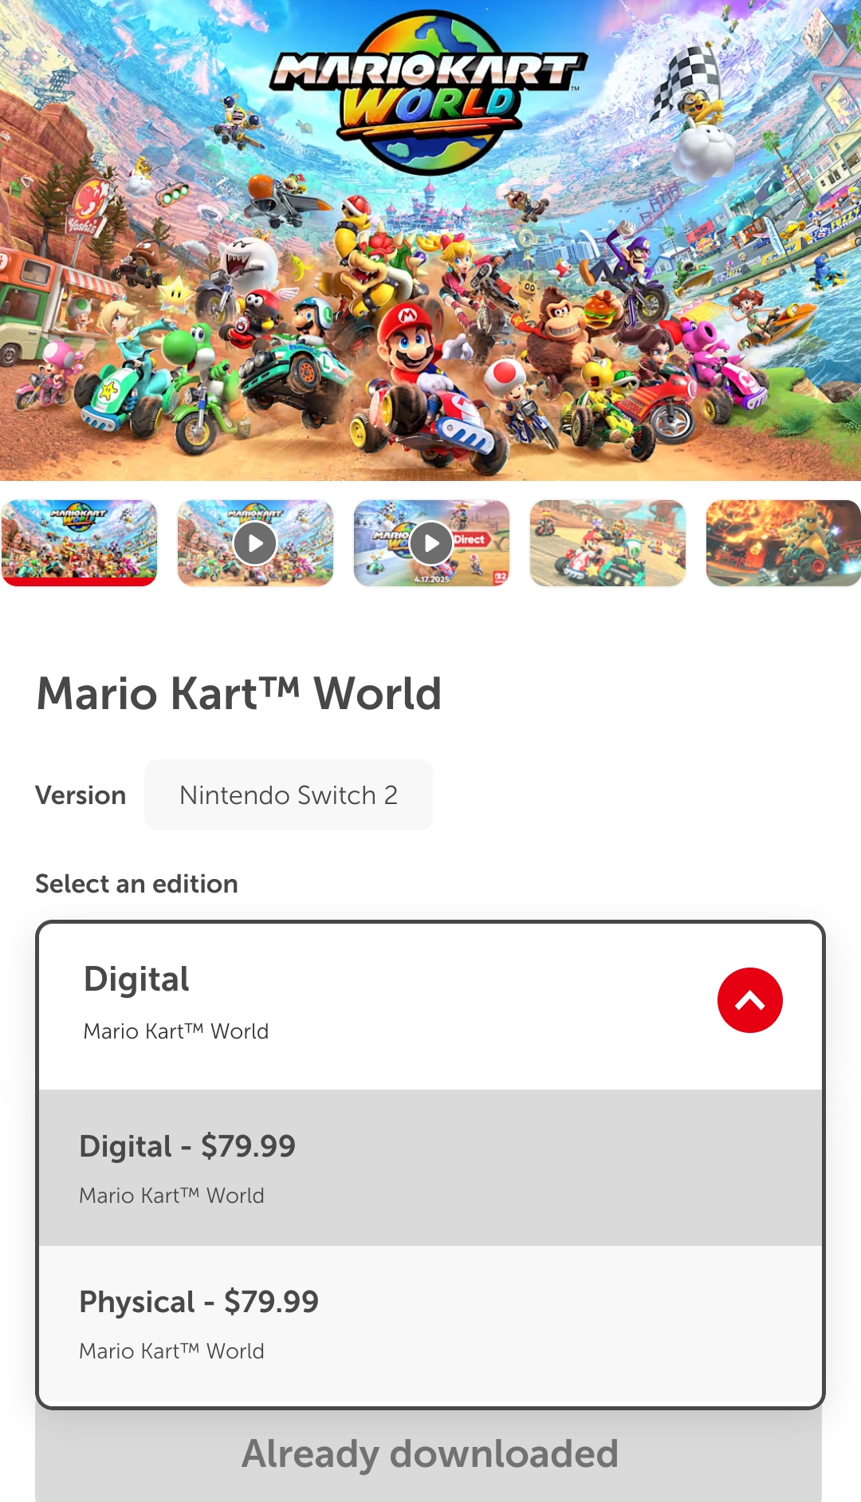Click Mario Kart™ World subtitle under Digital header

point(176,1031)
